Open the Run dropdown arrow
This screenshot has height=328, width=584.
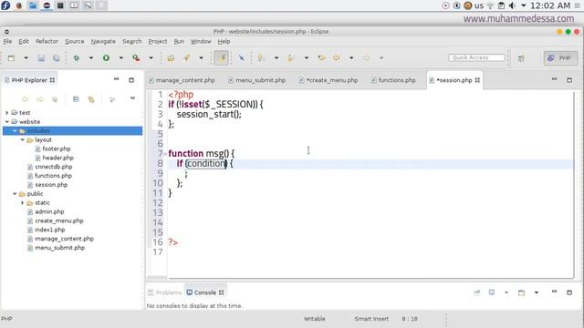[x=120, y=58]
